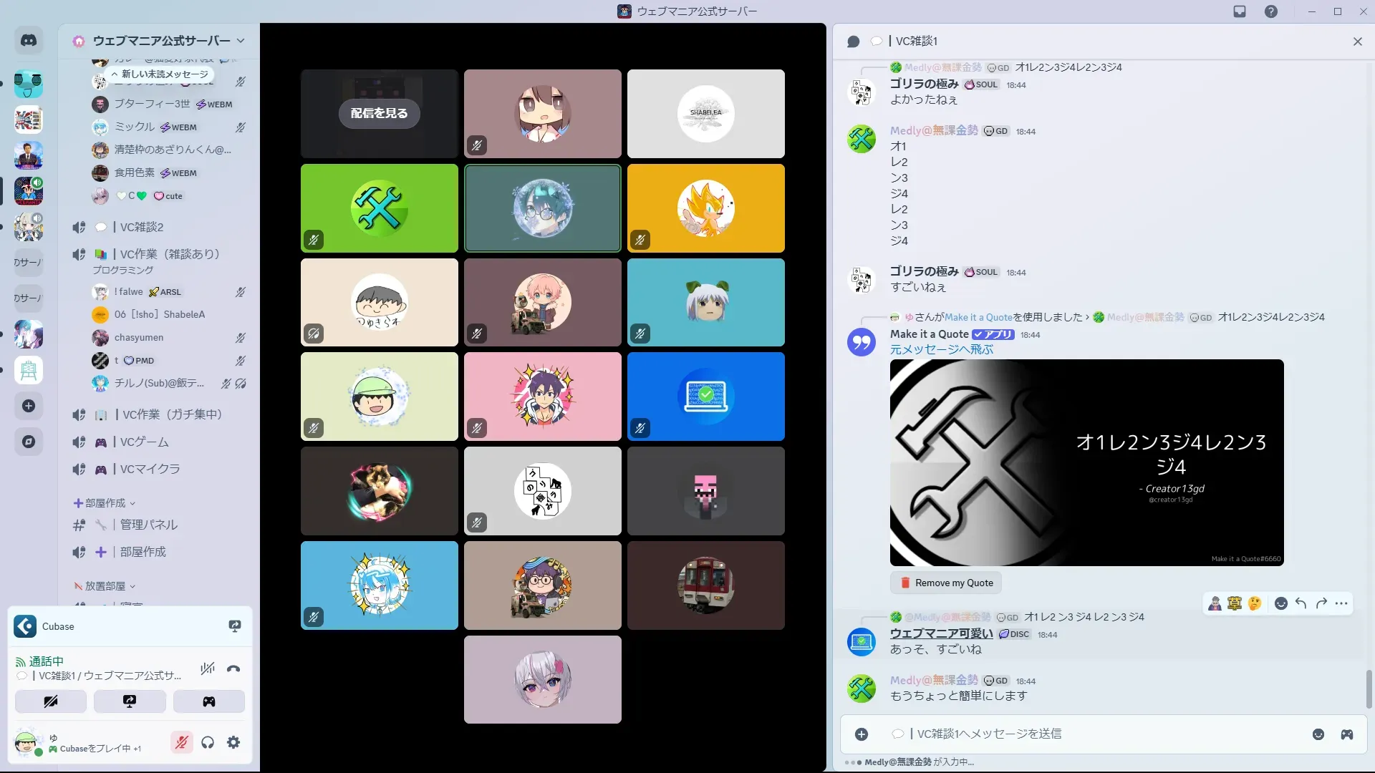1375x773 pixels.
Task: Start an activity with controller button
Action: click(208, 701)
